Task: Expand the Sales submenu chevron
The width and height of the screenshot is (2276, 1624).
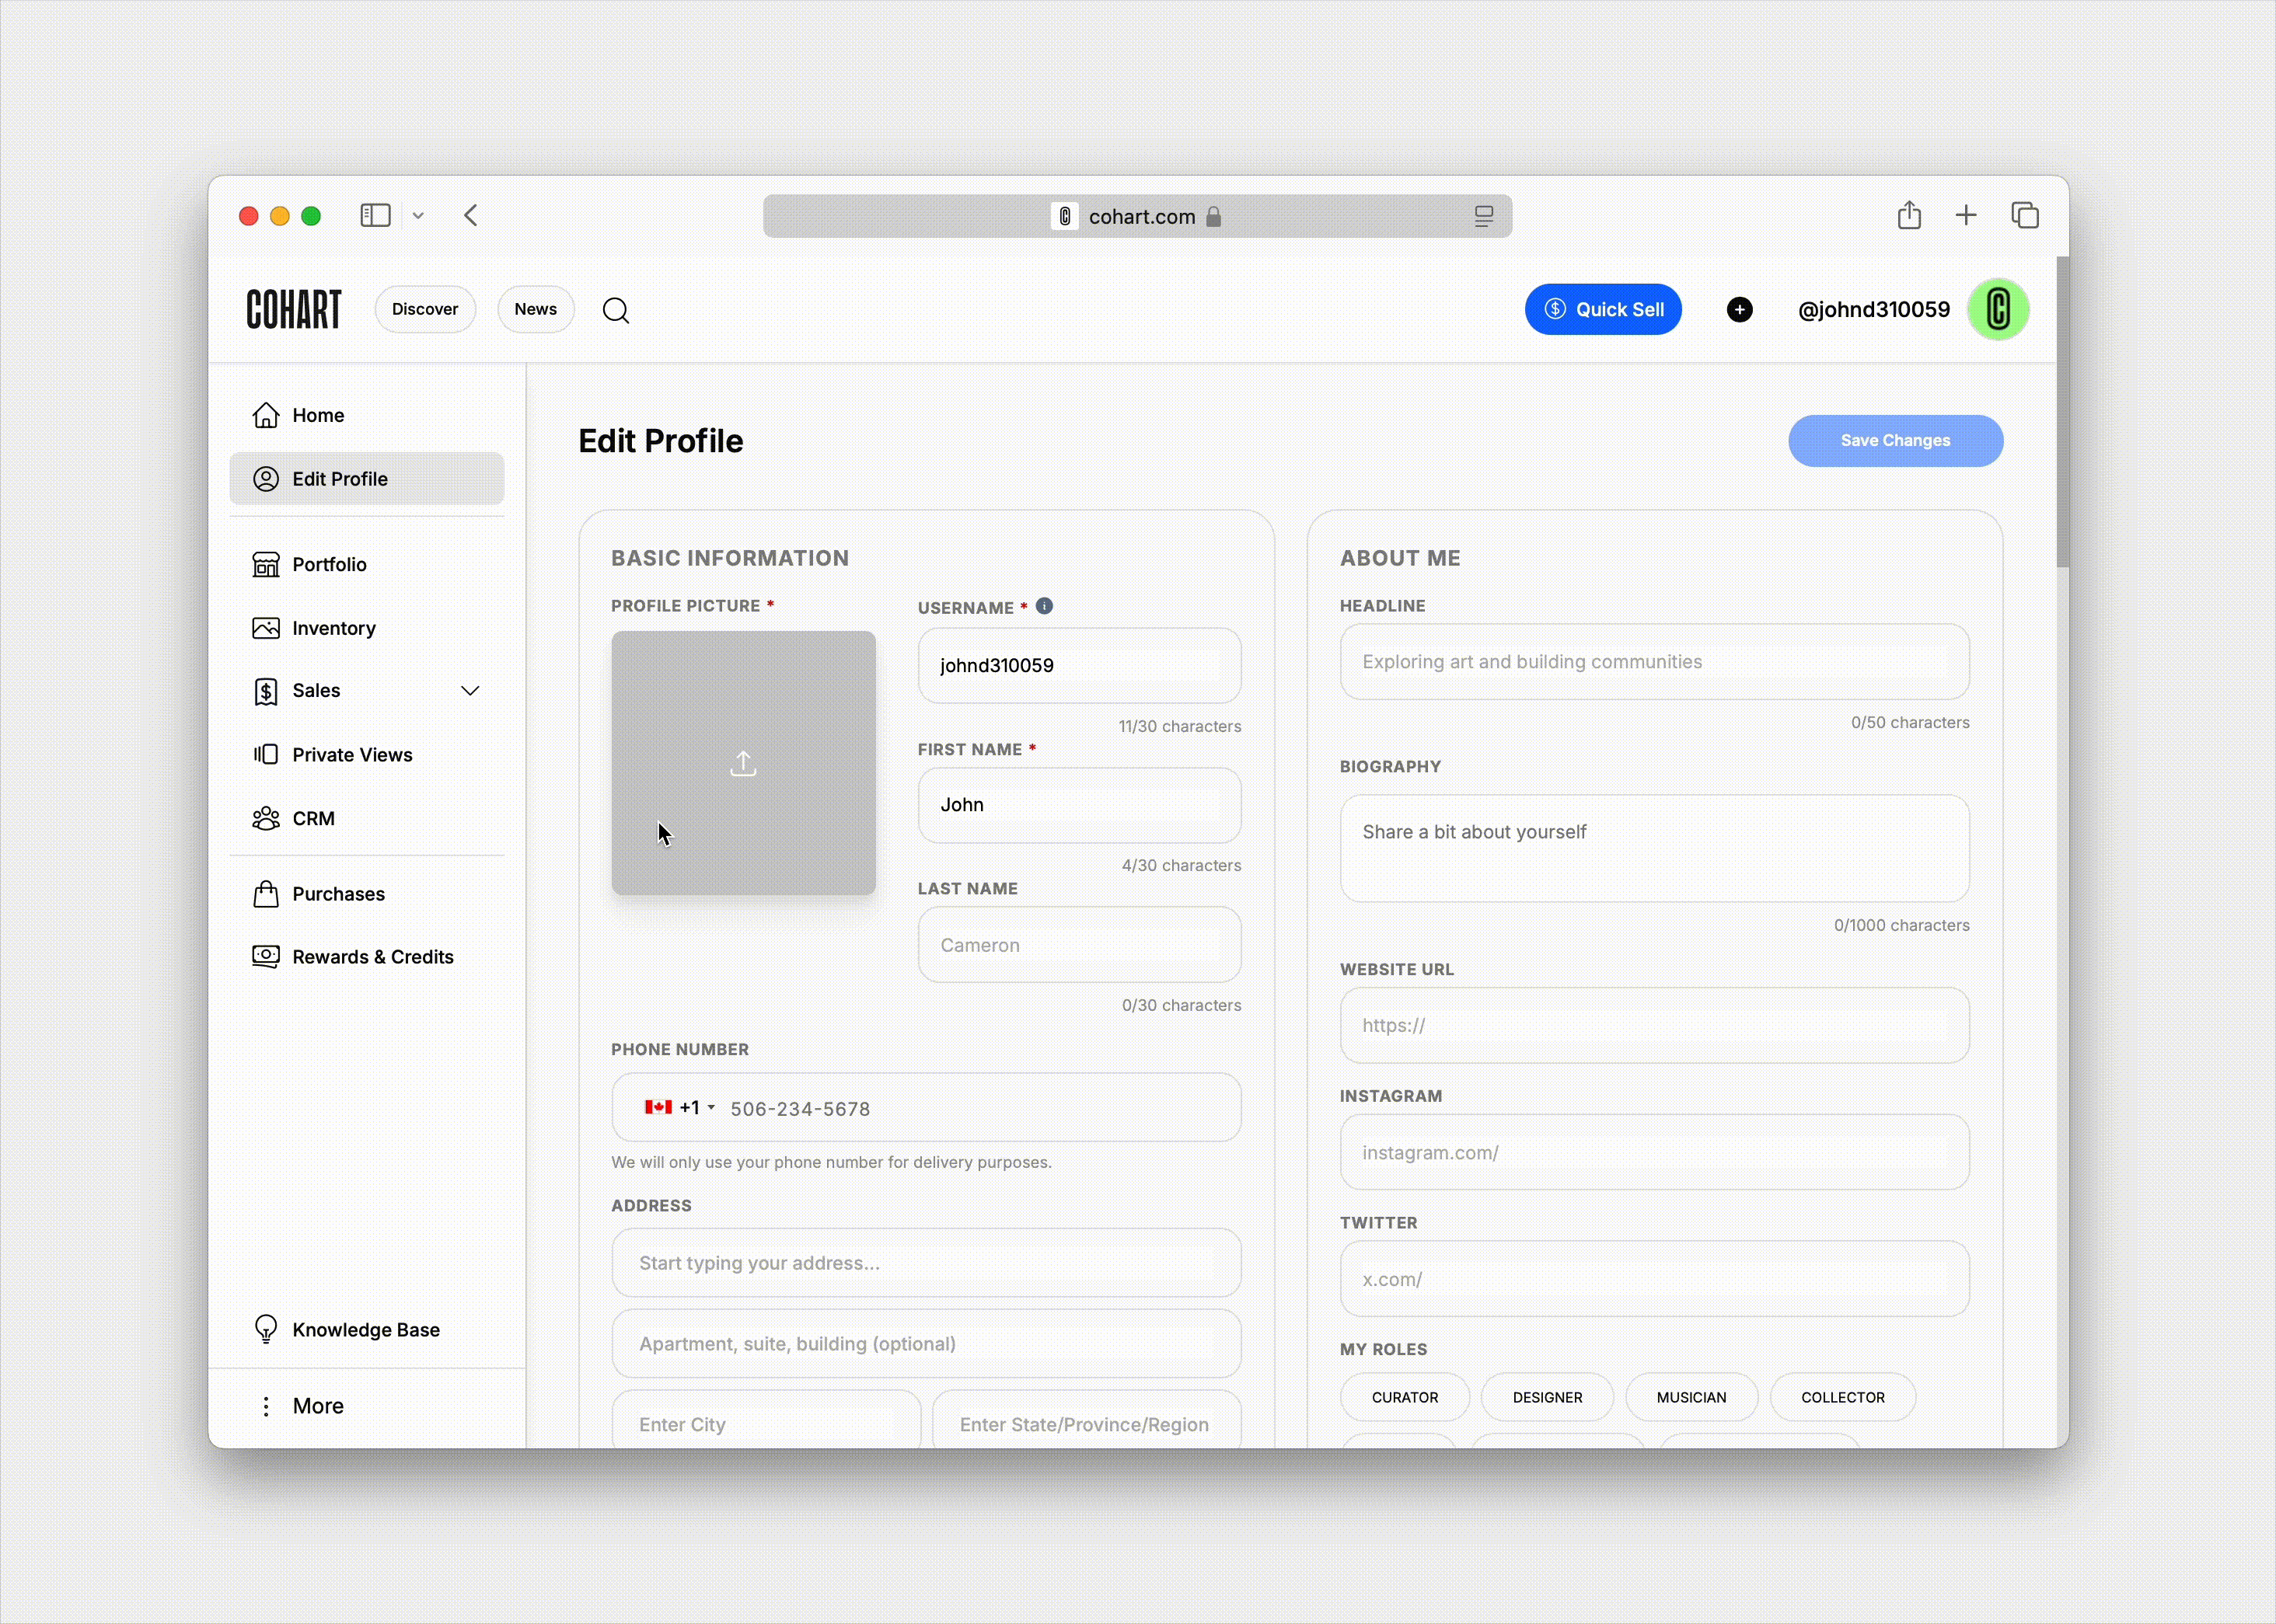Action: [x=470, y=691]
